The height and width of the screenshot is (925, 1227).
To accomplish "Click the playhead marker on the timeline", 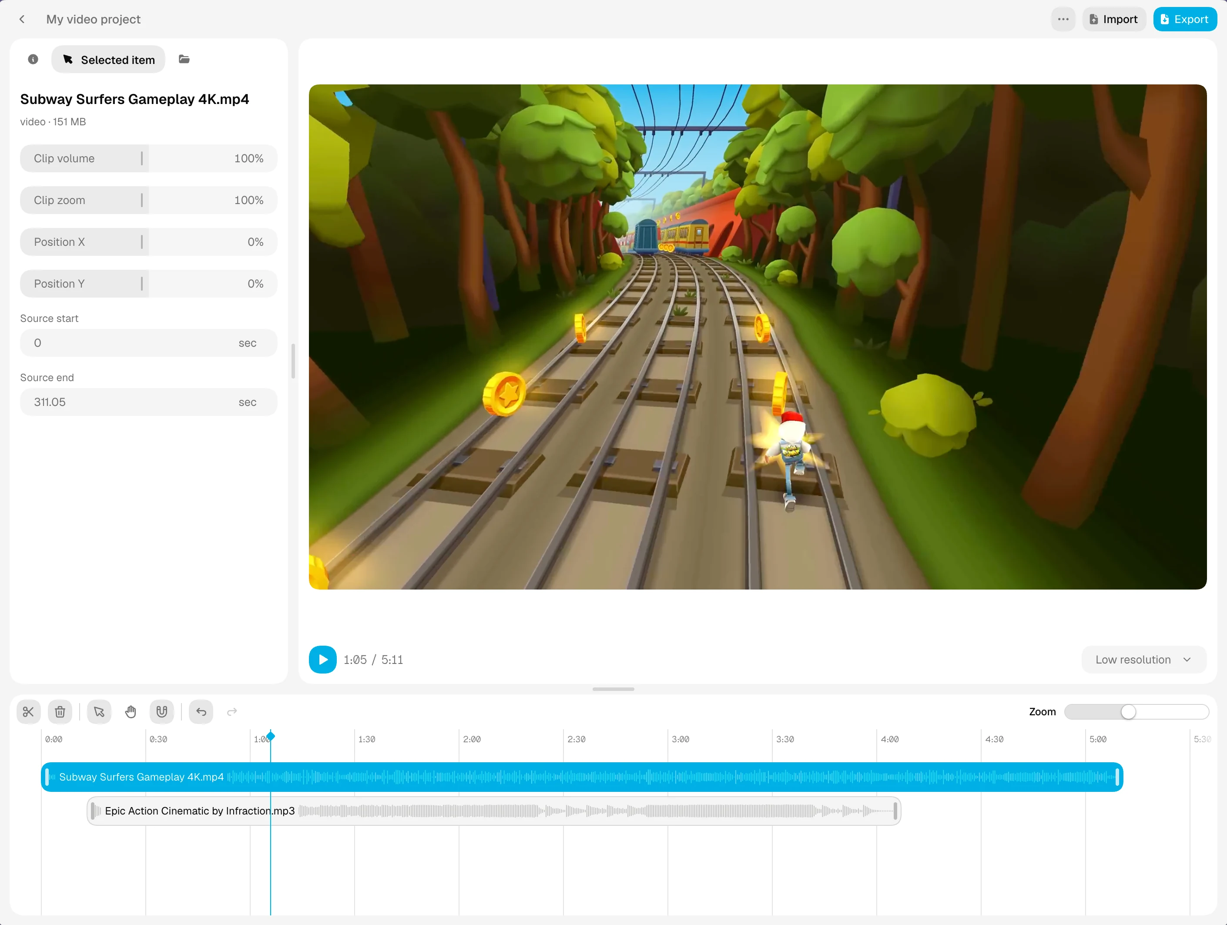I will click(271, 737).
